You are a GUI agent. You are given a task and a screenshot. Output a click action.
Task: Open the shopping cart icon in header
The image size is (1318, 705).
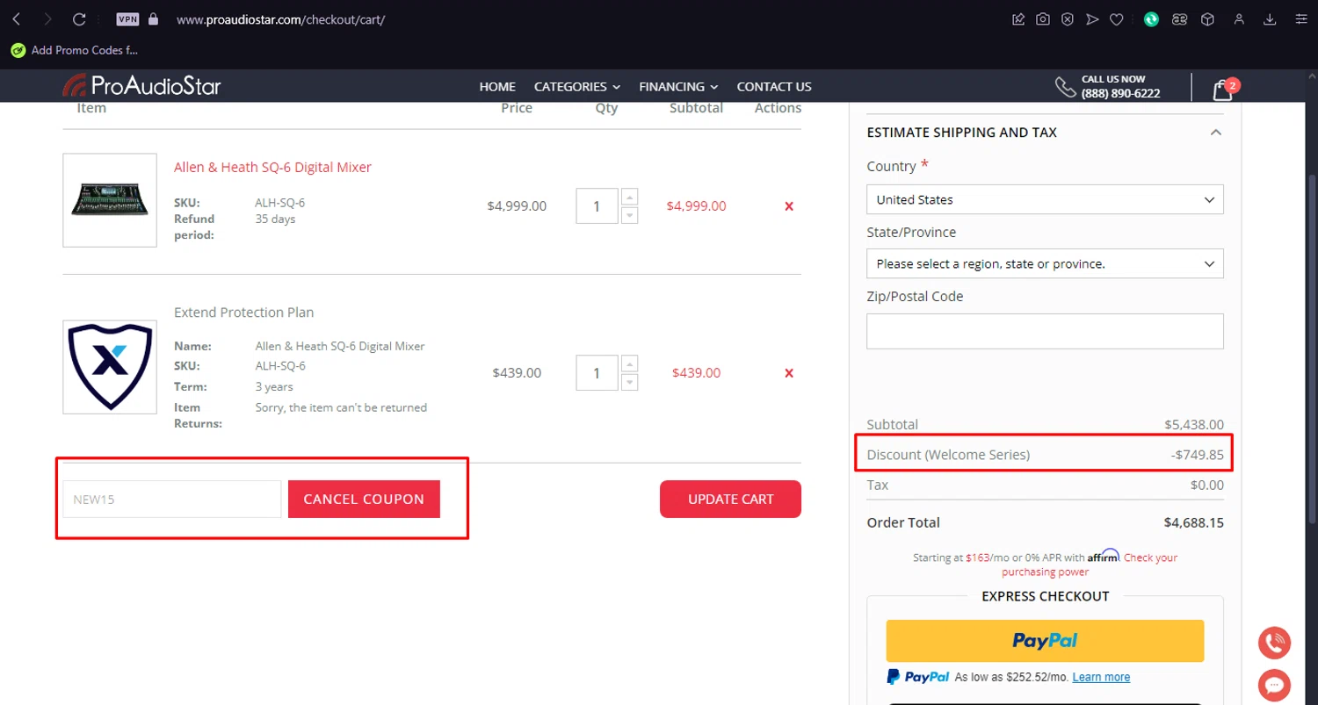coord(1222,89)
